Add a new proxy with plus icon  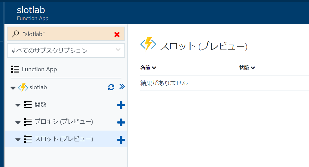click(121, 122)
